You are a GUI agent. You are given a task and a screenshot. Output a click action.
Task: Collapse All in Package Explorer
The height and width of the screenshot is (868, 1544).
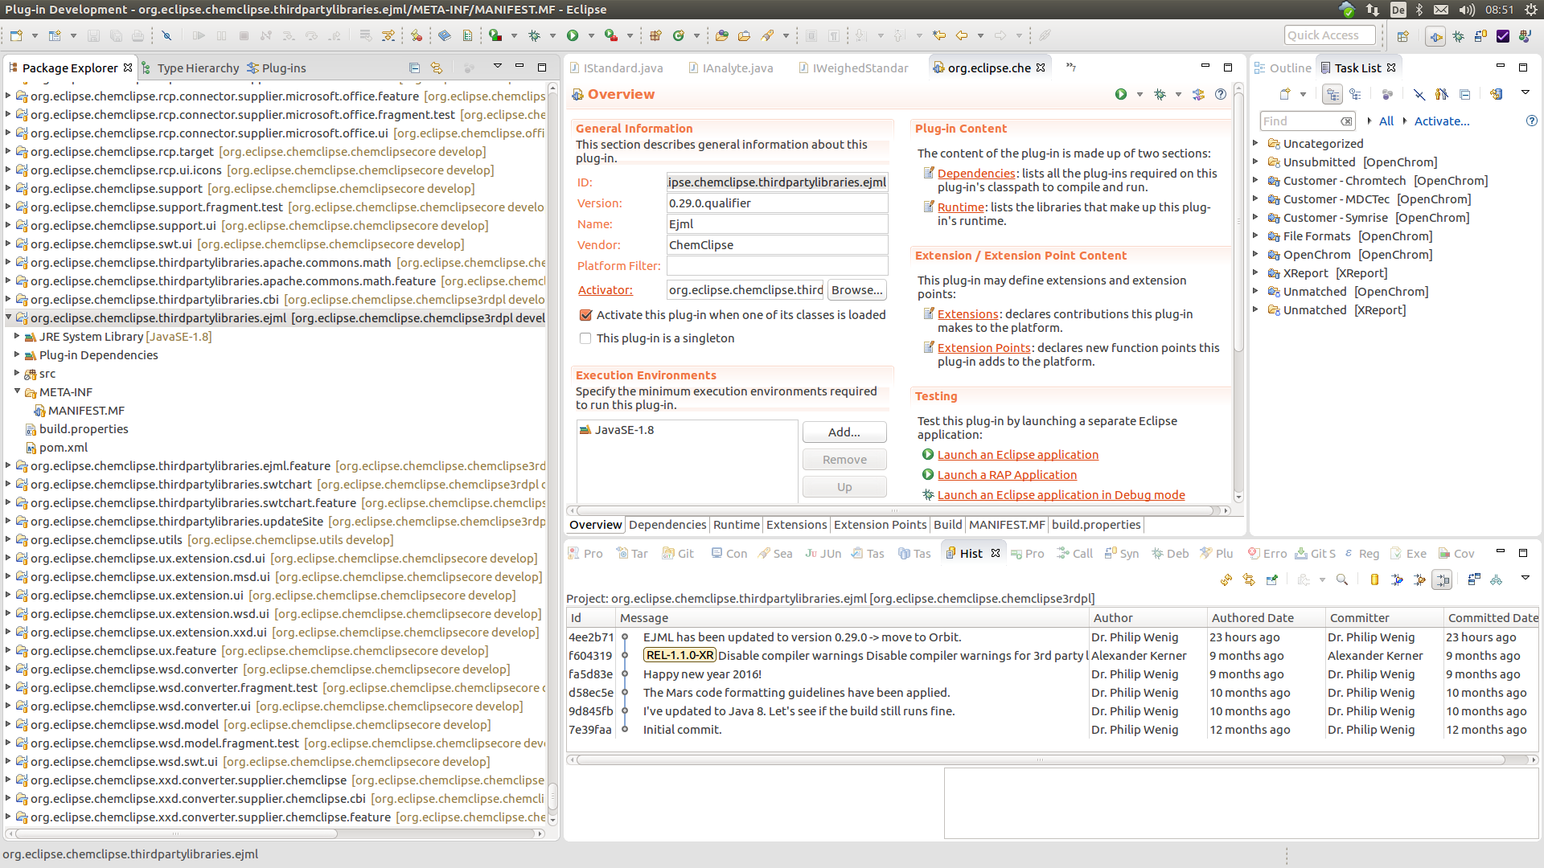click(414, 68)
